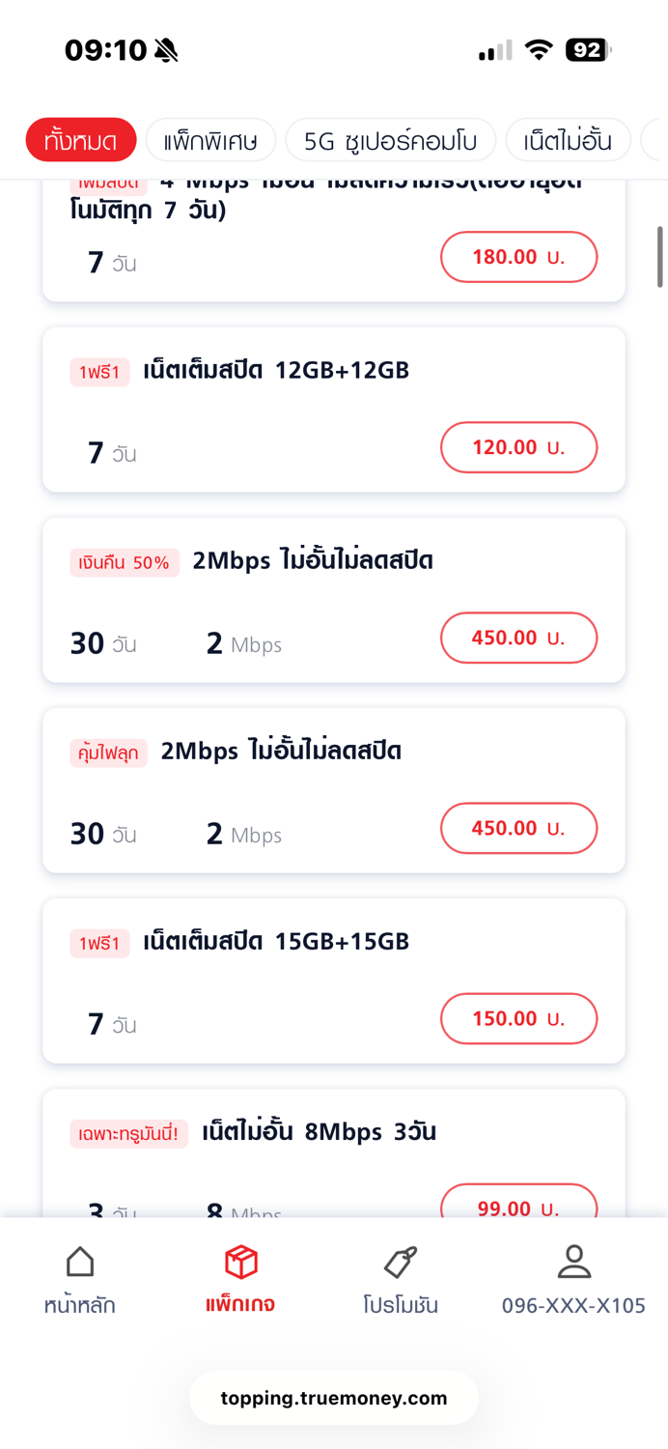This screenshot has width=668, height=1449.
Task: Select the ทั้งหมด filter tab
Action: pos(81,141)
